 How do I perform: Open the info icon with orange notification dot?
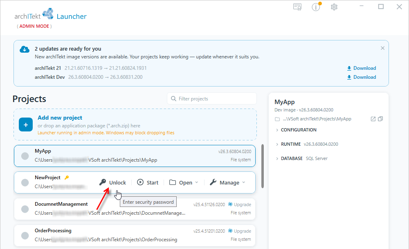pos(316,7)
